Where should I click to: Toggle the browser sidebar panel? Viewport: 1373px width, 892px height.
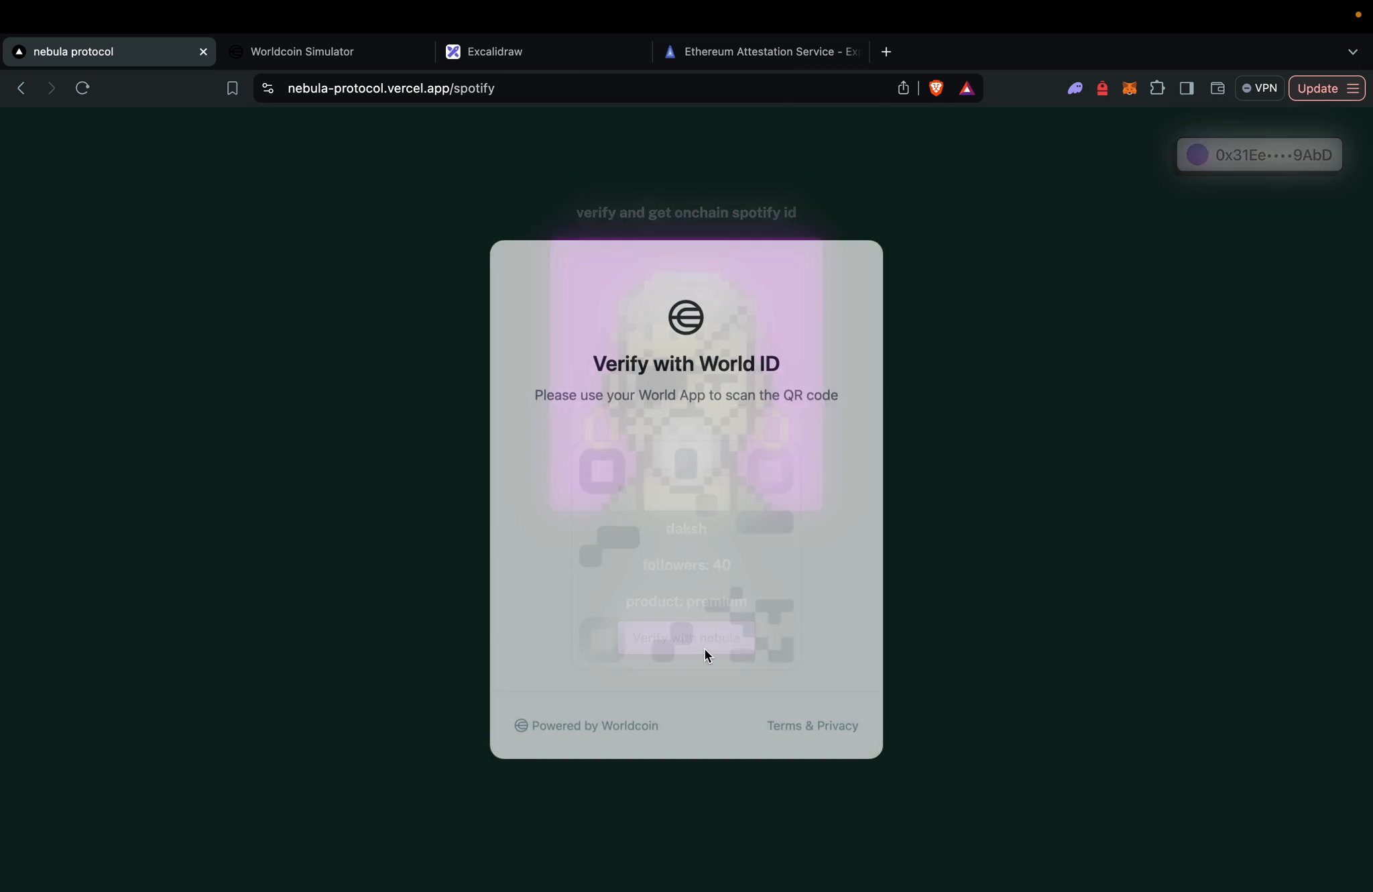1187,89
